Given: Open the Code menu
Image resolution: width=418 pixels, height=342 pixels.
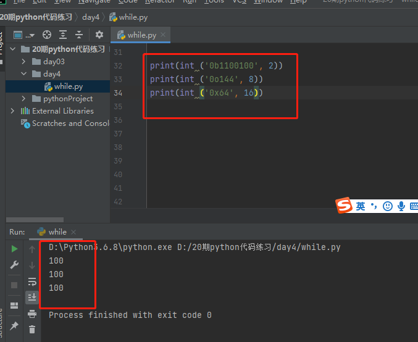Looking at the screenshot, I should (x=128, y=2).
